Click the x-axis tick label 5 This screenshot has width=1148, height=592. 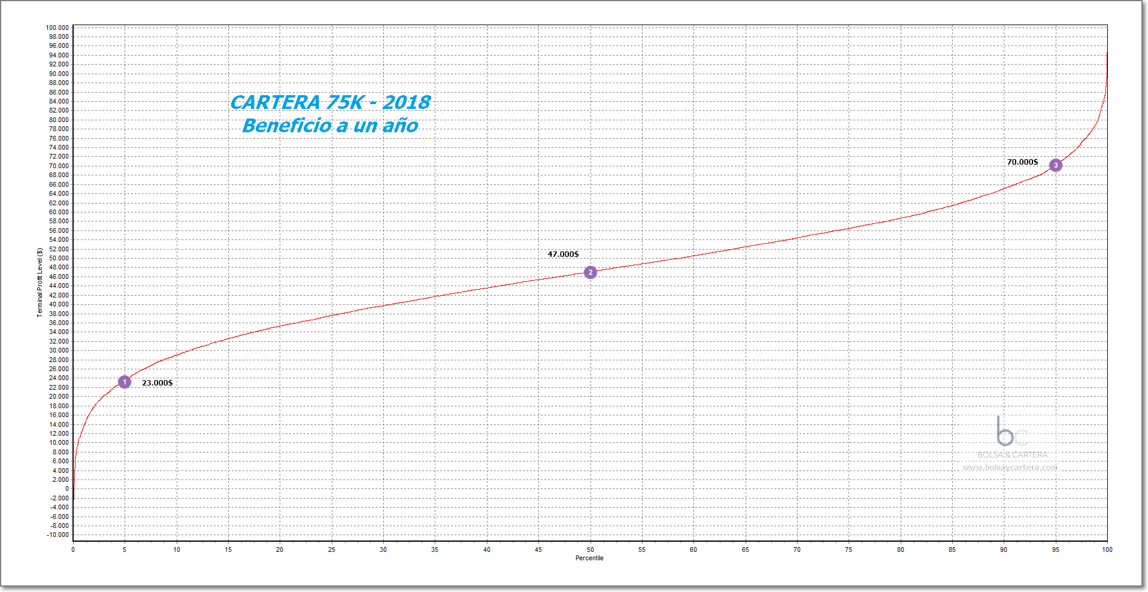125,550
